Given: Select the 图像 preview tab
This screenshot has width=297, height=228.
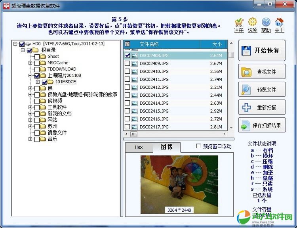Looking at the screenshot, I should pos(166,147).
